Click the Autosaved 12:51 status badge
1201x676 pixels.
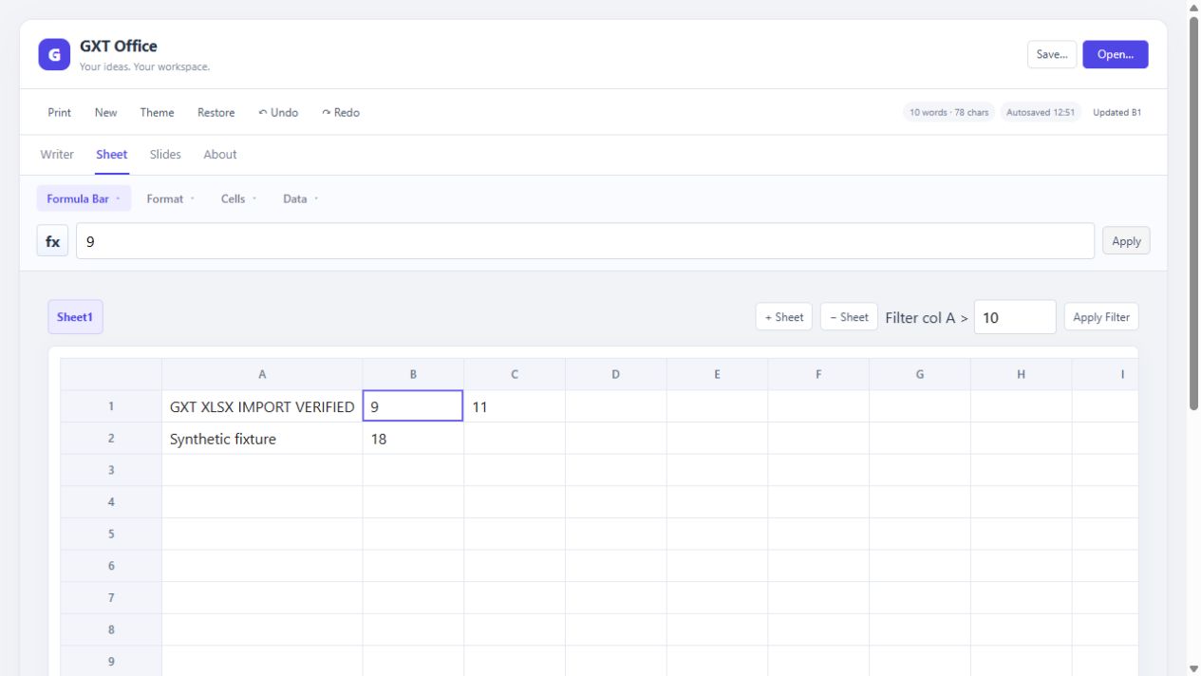coord(1041,112)
